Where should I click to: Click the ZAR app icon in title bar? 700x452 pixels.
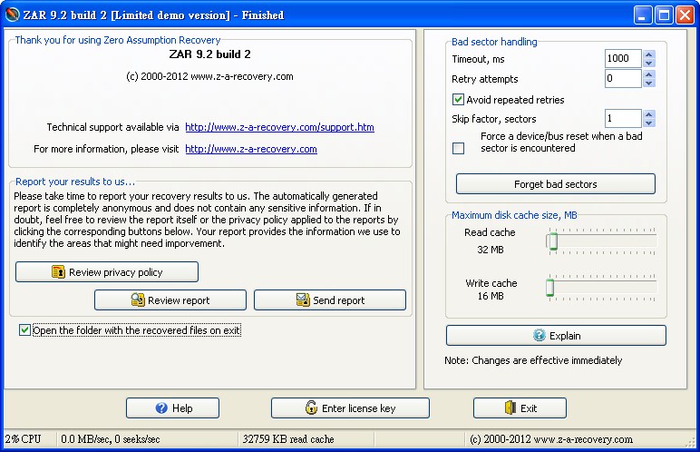coord(12,15)
